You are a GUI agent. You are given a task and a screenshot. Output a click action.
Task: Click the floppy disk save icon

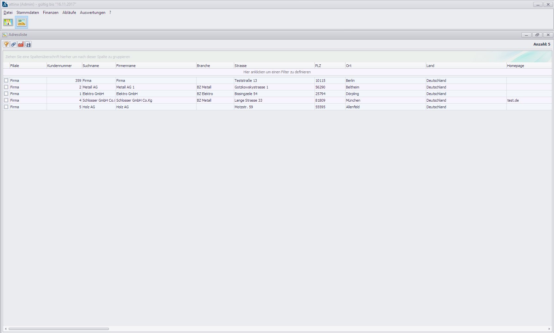(28, 44)
